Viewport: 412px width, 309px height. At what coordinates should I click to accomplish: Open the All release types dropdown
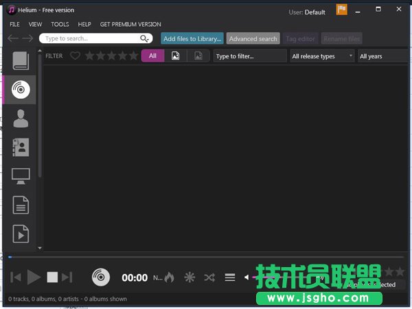[x=322, y=56]
